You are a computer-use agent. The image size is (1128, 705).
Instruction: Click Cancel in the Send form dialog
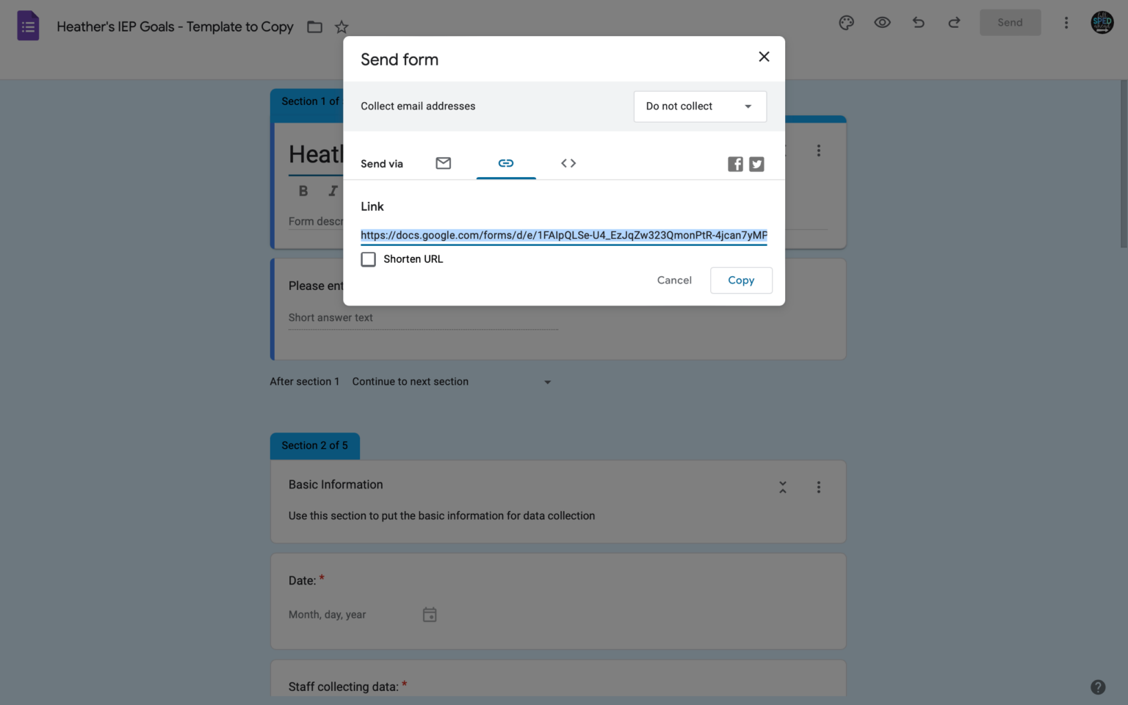[674, 281]
